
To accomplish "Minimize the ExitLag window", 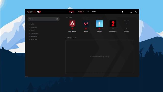I will pyautogui.click(x=131, y=12).
